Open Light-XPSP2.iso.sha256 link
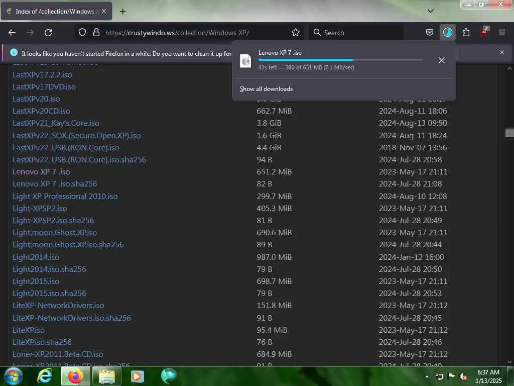 click(x=53, y=221)
